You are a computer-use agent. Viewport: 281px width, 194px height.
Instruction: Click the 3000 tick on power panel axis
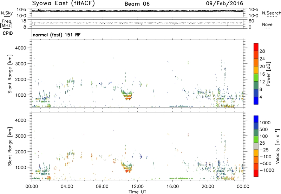coord(21,64)
